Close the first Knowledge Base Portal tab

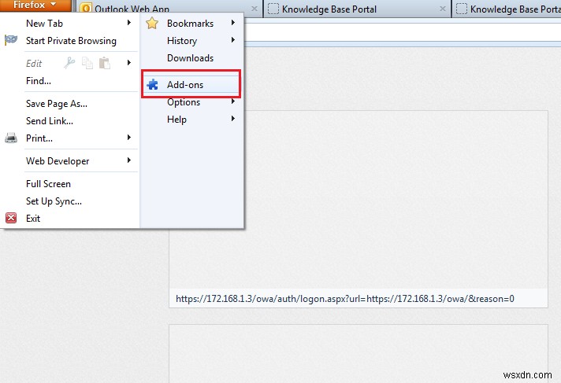tap(443, 9)
